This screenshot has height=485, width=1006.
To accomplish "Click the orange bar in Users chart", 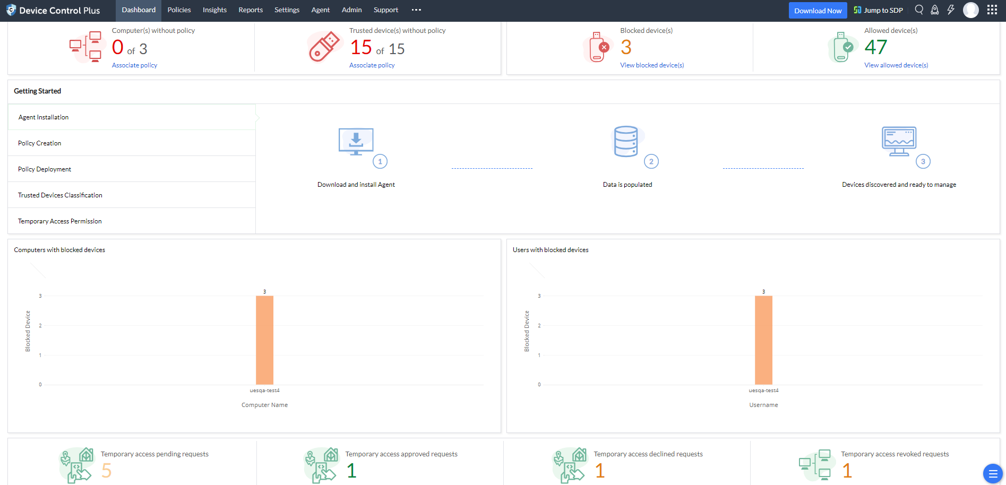I will coord(763,340).
